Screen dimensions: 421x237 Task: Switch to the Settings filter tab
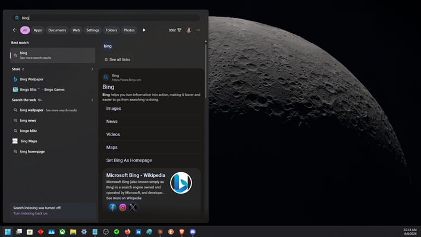click(x=93, y=30)
